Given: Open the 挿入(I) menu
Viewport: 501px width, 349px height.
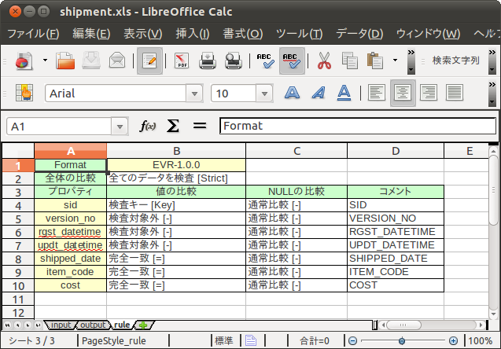Looking at the screenshot, I should 193,34.
